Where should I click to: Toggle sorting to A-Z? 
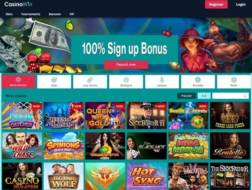click(x=204, y=96)
